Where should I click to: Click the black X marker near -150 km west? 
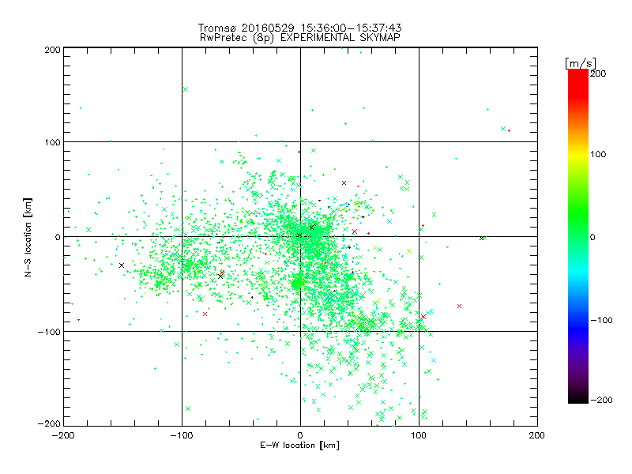pyautogui.click(x=122, y=265)
